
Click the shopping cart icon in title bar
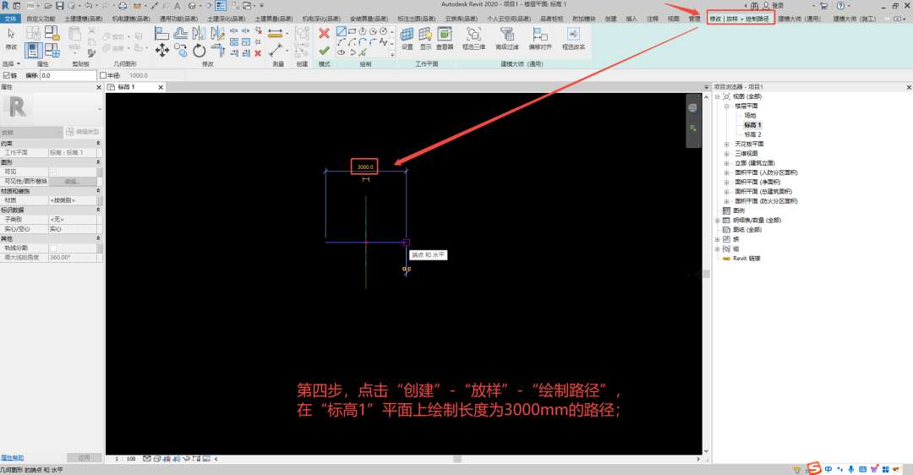tap(823, 6)
